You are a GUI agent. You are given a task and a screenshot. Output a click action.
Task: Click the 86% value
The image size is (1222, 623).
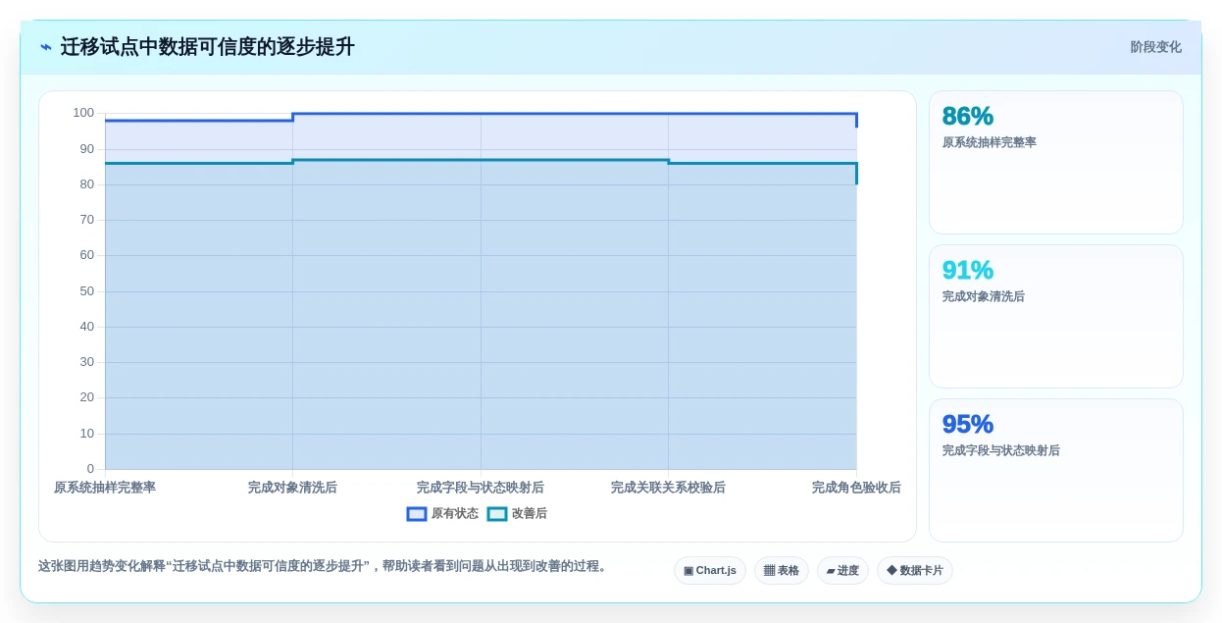[968, 117]
